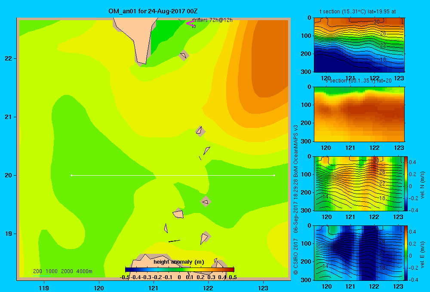
Task: Click the vertical CSIRO BoM OceanMAPS v3 copyright text
Action: coord(296,200)
